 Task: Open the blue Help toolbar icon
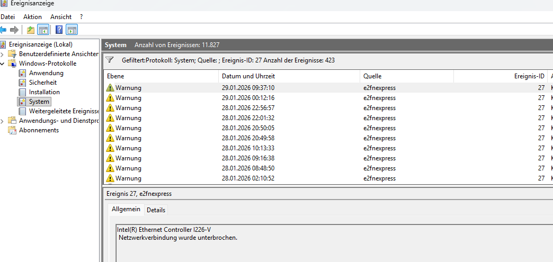point(59,30)
